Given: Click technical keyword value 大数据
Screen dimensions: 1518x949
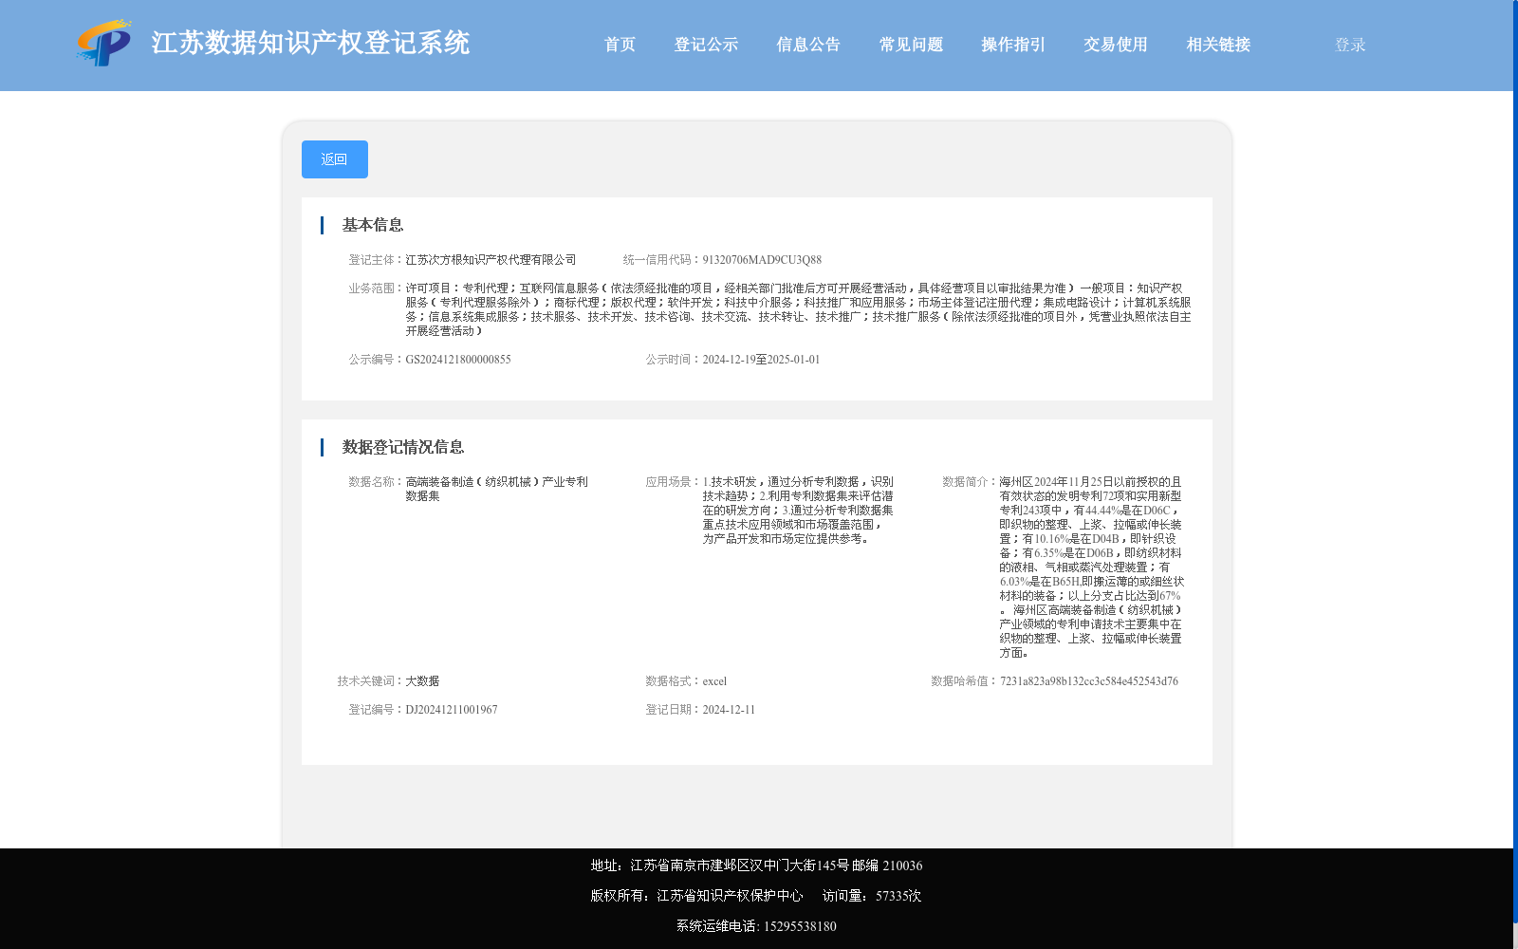Looking at the screenshot, I should coord(422,681).
